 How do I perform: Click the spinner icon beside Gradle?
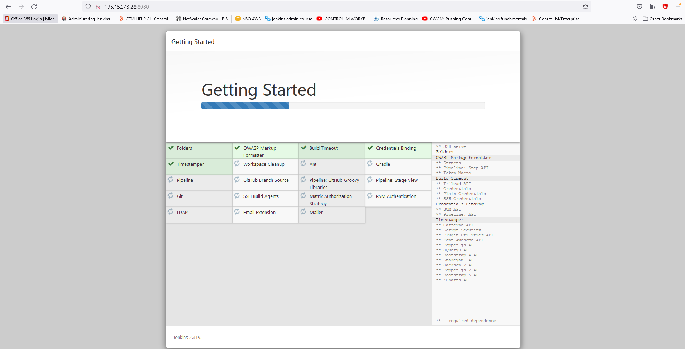coord(370,163)
